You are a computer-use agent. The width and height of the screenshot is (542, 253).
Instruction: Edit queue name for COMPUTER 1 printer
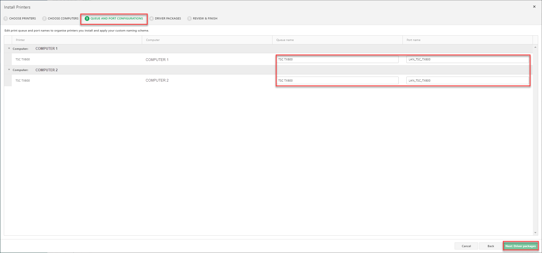[x=337, y=59]
